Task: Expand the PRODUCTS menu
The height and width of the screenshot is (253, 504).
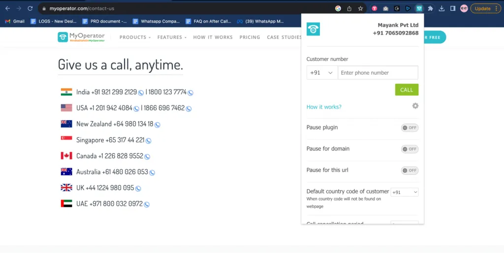Action: (x=135, y=37)
